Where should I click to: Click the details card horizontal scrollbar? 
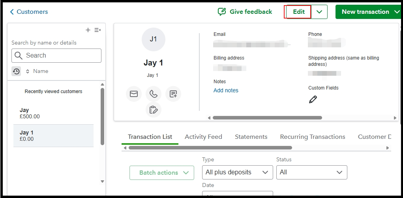click(x=267, y=118)
